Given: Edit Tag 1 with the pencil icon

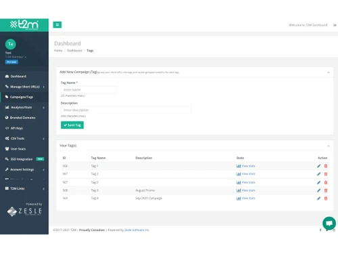Looking at the screenshot, I should pyautogui.click(x=318, y=166).
